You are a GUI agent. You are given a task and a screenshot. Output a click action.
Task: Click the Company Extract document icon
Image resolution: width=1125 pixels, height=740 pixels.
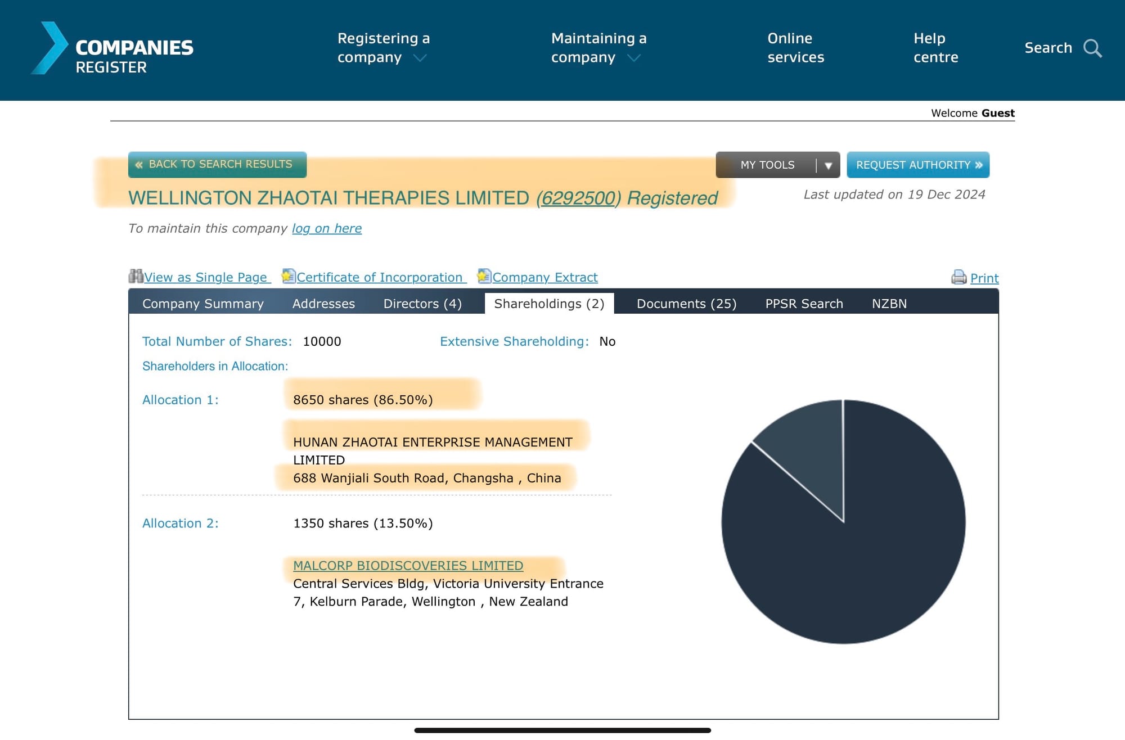[484, 276]
